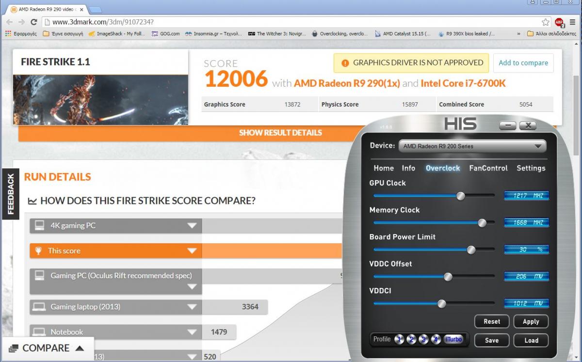Open the ImageShack bookmark
The width and height of the screenshot is (582, 362).
coord(117,34)
